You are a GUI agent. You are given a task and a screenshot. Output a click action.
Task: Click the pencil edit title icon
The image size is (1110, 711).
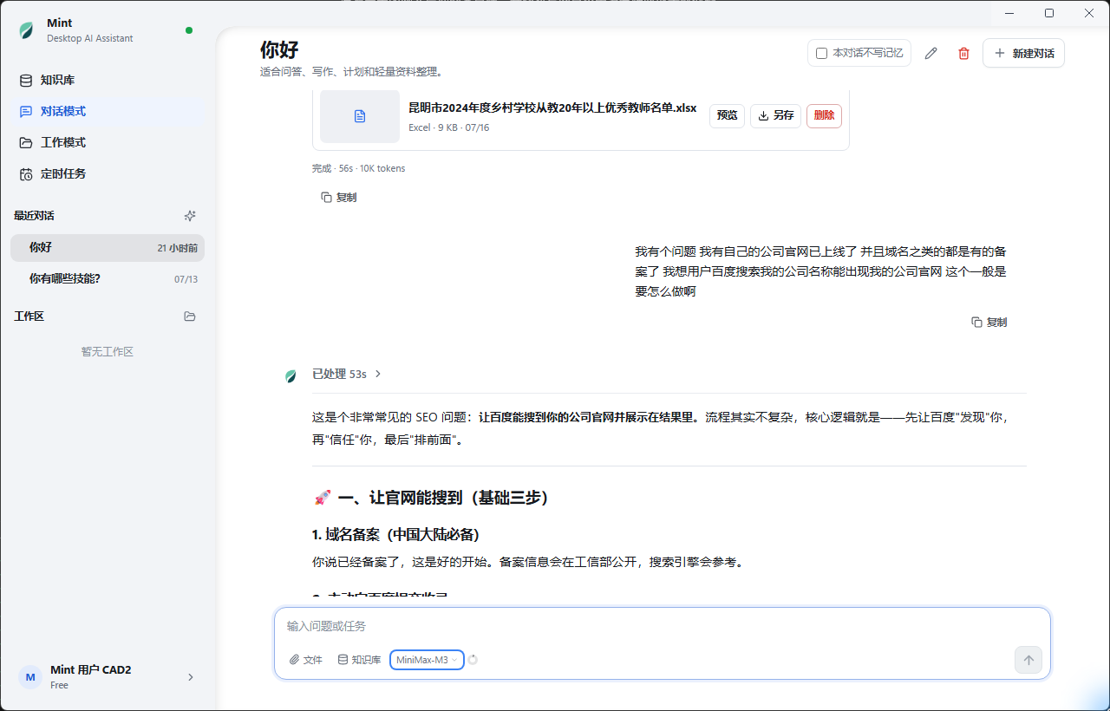931,54
